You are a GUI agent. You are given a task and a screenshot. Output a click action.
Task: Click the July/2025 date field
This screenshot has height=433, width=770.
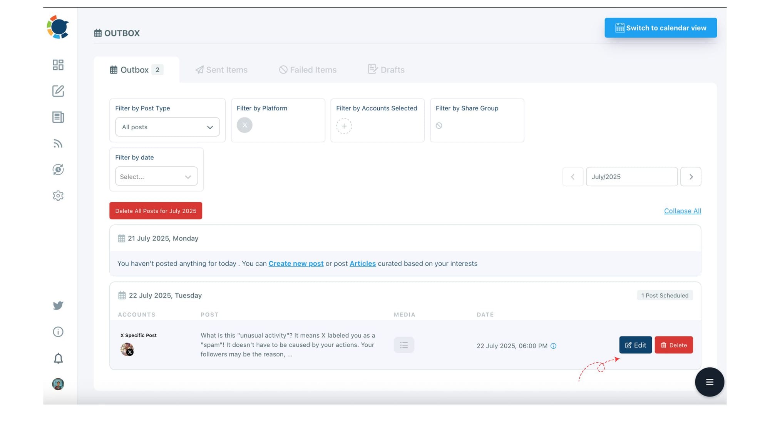631,177
